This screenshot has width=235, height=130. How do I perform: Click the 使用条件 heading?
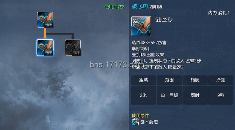[141, 115]
